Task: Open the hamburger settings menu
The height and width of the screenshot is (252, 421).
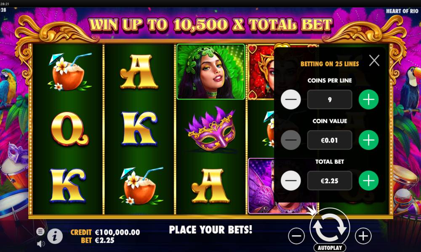Action: [x=40, y=231]
